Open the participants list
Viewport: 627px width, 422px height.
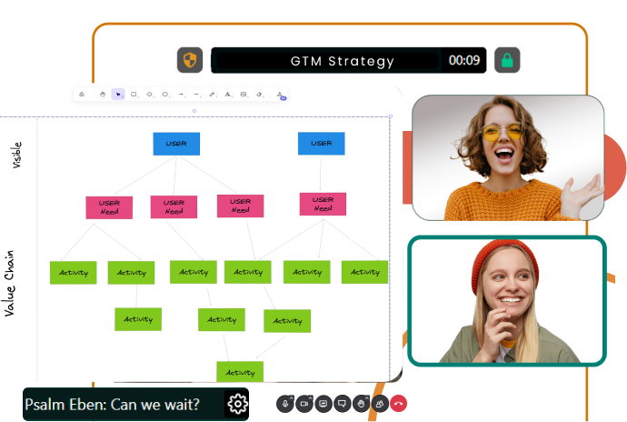coord(380,404)
